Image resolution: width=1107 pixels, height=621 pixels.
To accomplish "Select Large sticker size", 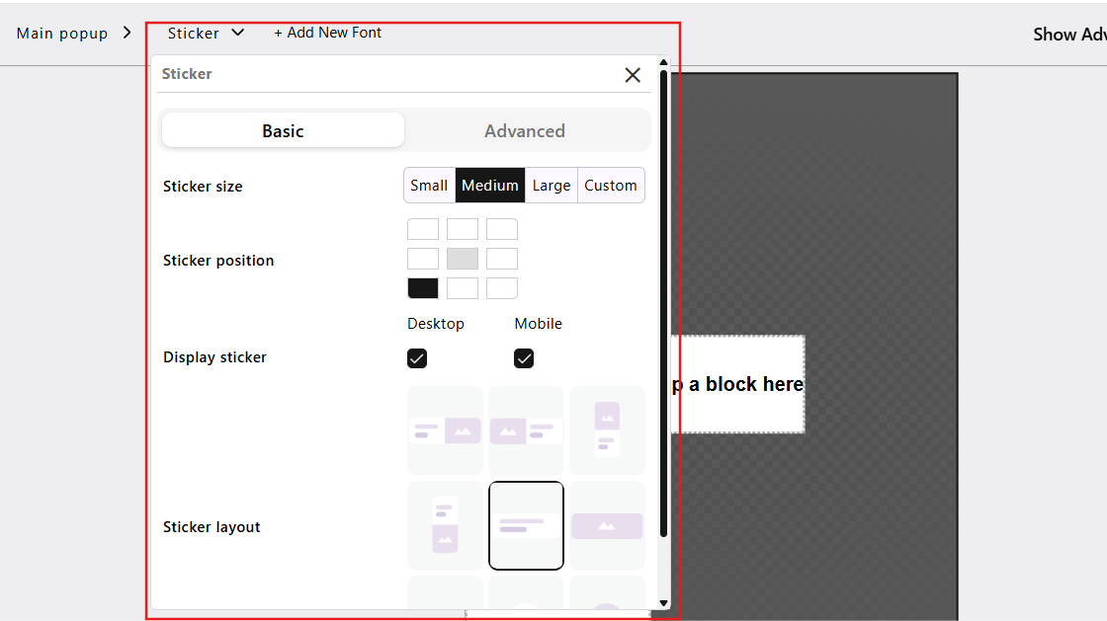I will coord(552,186).
